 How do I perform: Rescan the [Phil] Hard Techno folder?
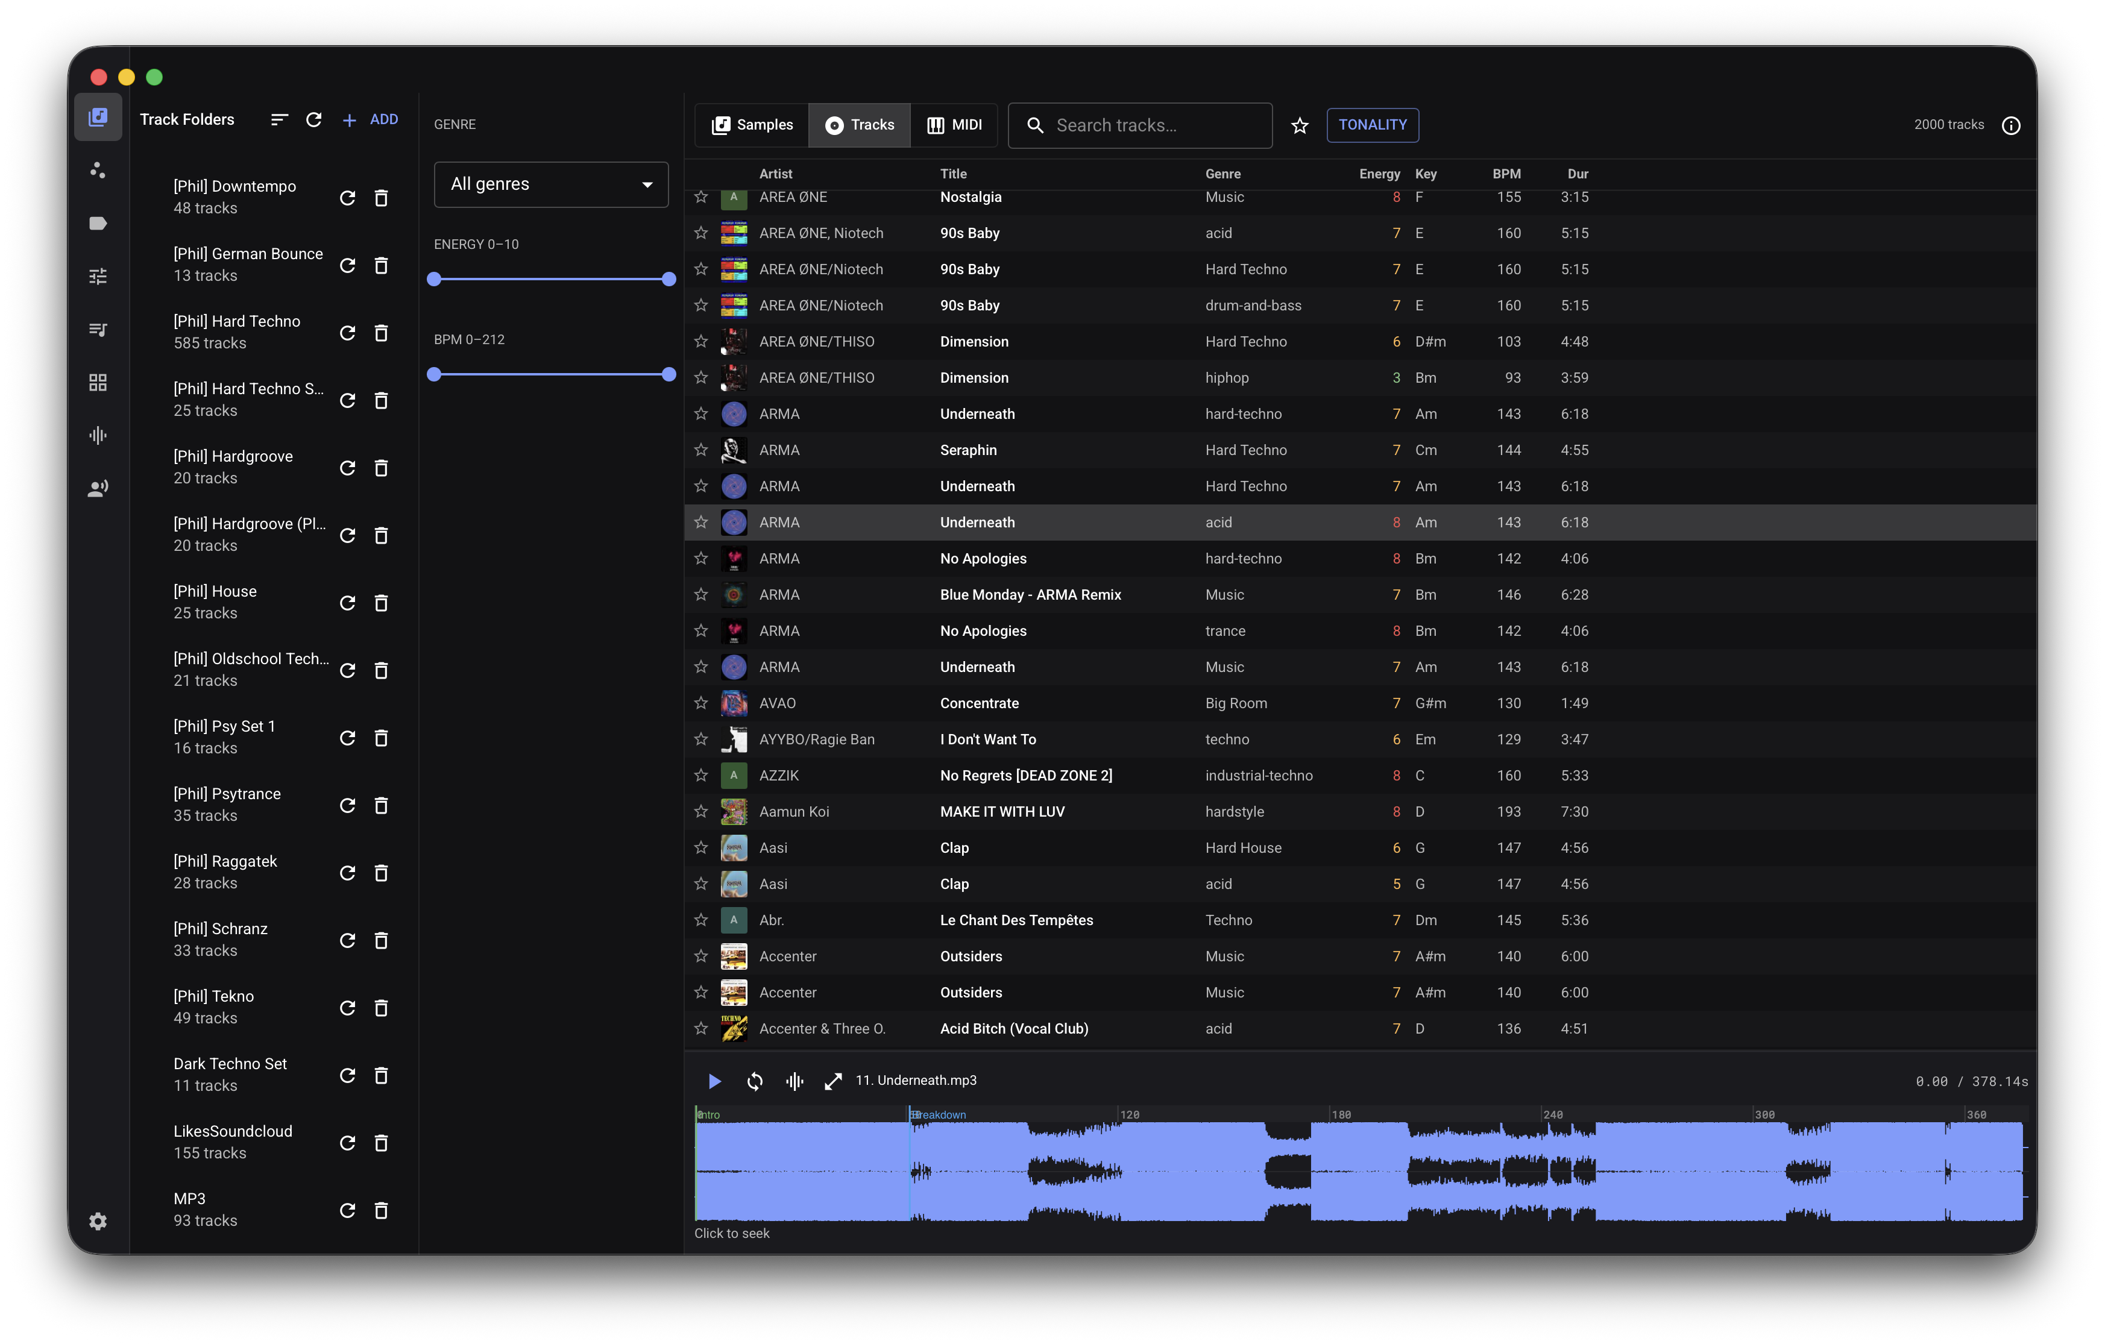(347, 333)
